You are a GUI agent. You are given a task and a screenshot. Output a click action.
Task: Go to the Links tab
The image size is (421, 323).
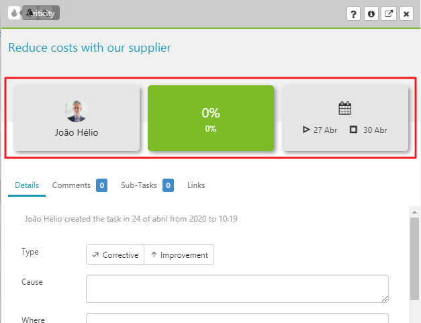196,185
